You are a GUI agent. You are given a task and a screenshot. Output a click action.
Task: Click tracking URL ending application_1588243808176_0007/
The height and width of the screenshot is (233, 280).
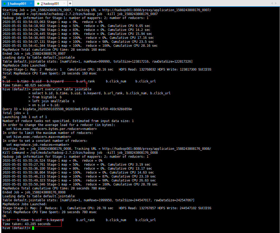(x=157, y=10)
